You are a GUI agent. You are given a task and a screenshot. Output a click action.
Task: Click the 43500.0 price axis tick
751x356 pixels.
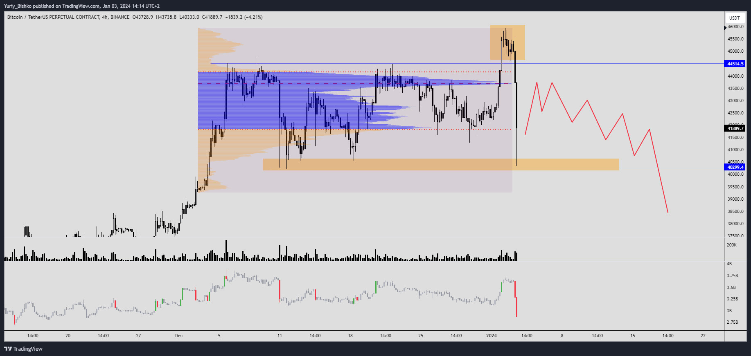tap(735, 89)
